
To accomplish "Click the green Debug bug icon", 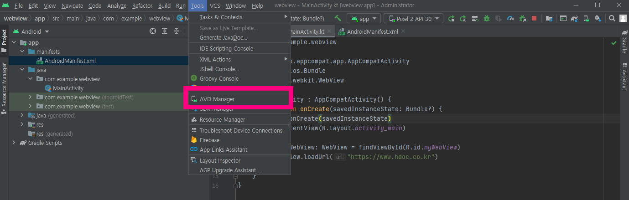I will click(x=487, y=19).
